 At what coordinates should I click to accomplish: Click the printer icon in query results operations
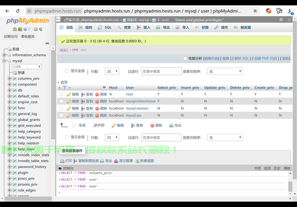(x=62, y=161)
